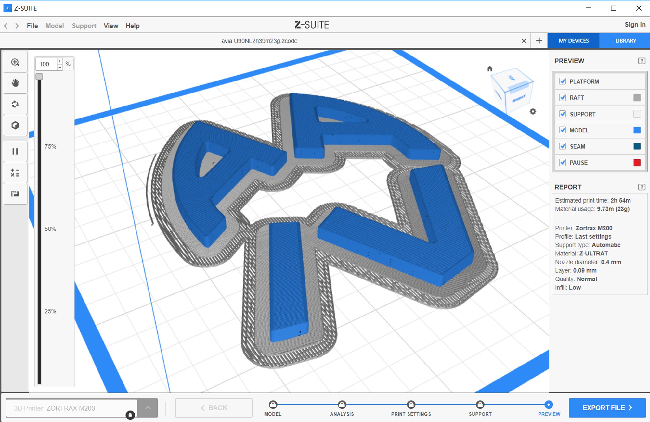Viewport: 650px width, 422px height.
Task: Click the layer view mode icon
Action: [15, 194]
